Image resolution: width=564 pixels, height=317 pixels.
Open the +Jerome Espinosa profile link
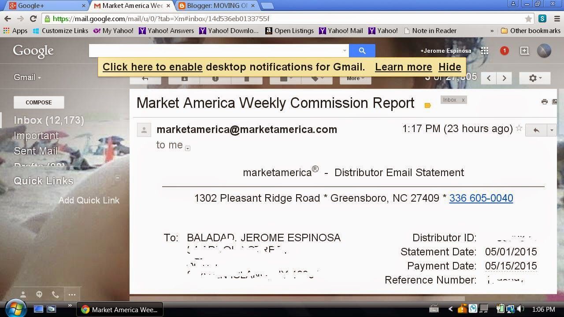(446, 51)
